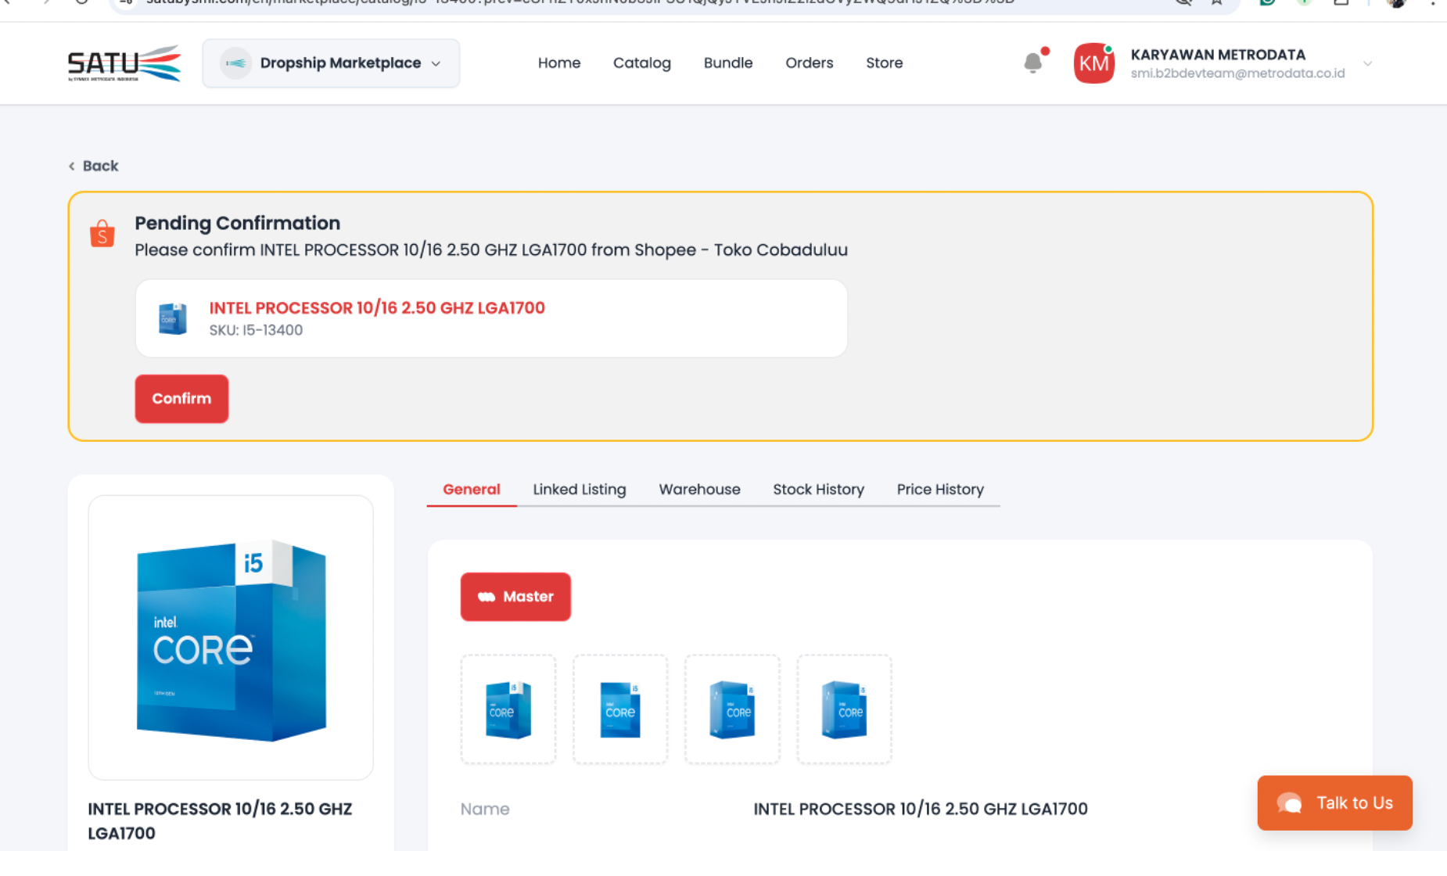
Task: Switch to the Linked Listing tab
Action: (x=579, y=490)
